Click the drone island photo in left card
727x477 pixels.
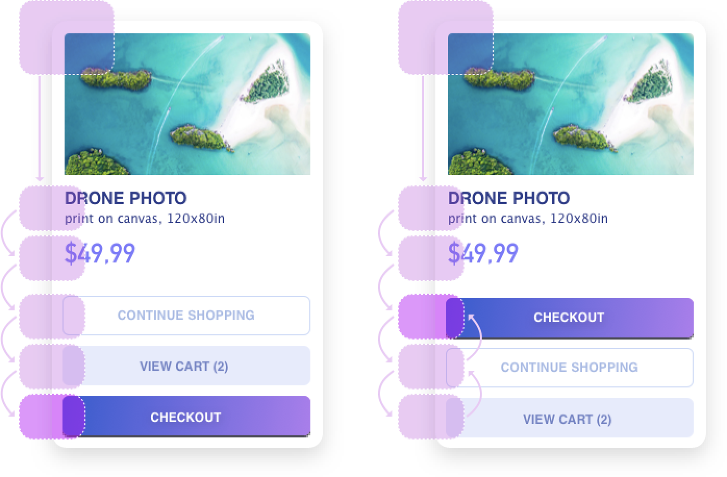pyautogui.click(x=187, y=104)
